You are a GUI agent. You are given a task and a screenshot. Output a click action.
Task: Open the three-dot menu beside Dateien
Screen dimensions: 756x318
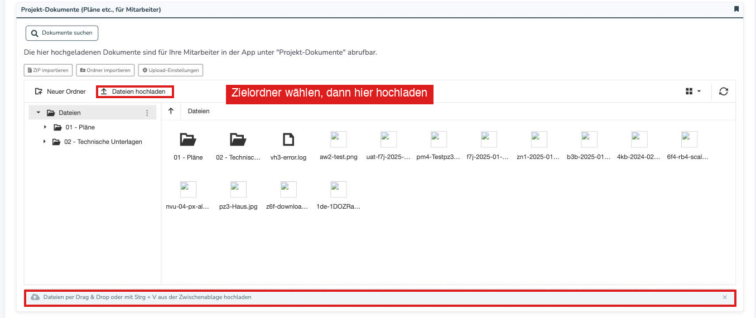[x=147, y=113]
